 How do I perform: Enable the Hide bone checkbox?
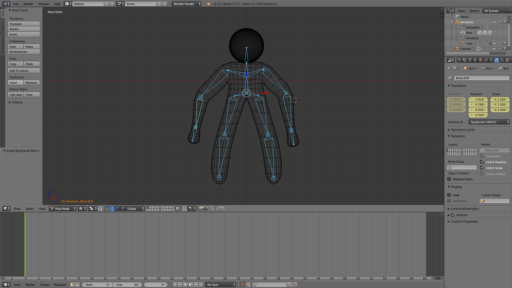(449, 195)
